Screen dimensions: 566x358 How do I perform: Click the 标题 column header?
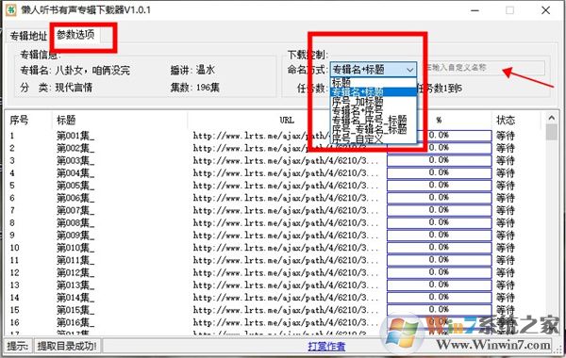66,120
